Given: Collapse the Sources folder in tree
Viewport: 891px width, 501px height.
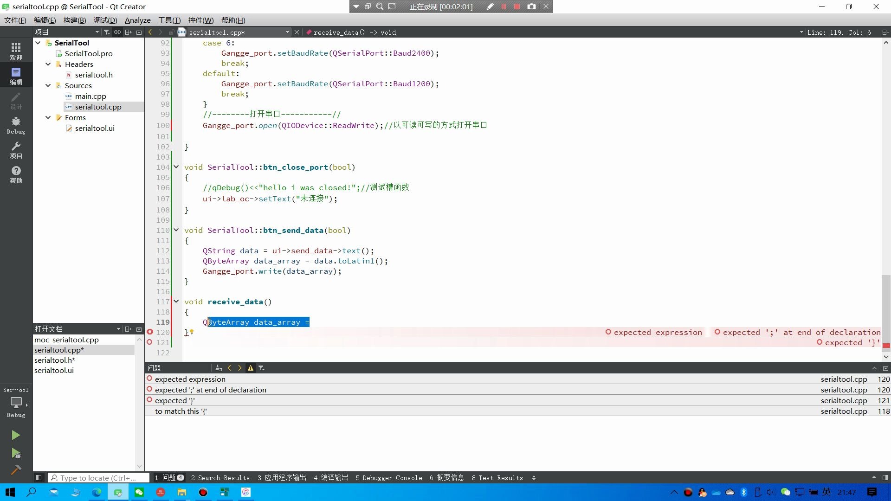Looking at the screenshot, I should (48, 85).
